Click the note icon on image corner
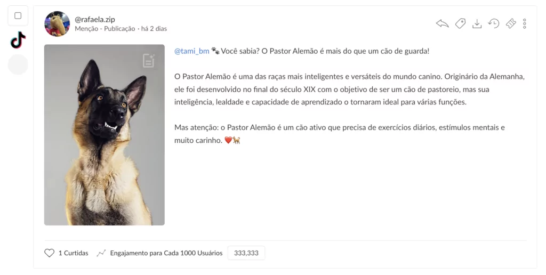This screenshot has width=546, height=275. point(149,61)
